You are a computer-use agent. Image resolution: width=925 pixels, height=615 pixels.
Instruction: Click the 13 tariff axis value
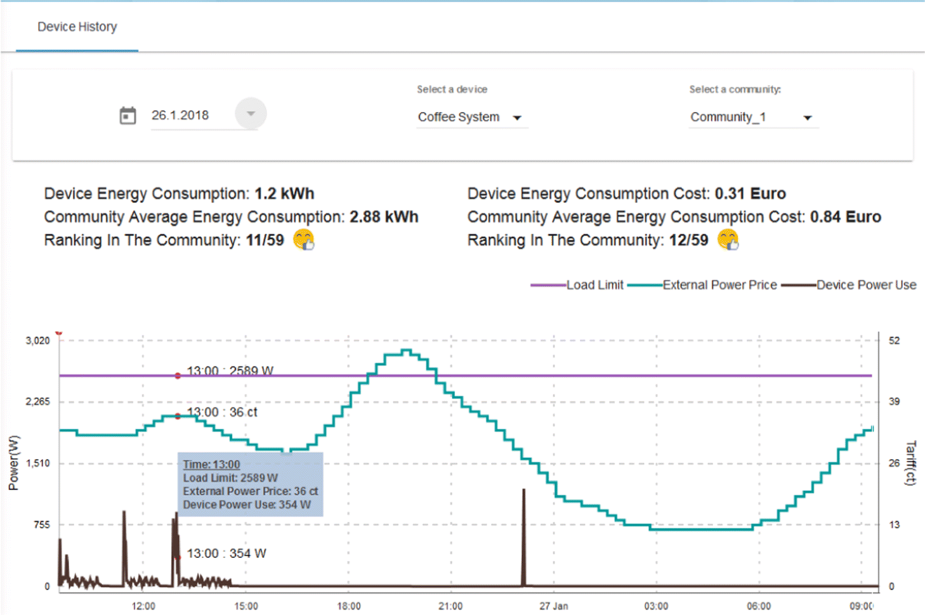pyautogui.click(x=894, y=524)
